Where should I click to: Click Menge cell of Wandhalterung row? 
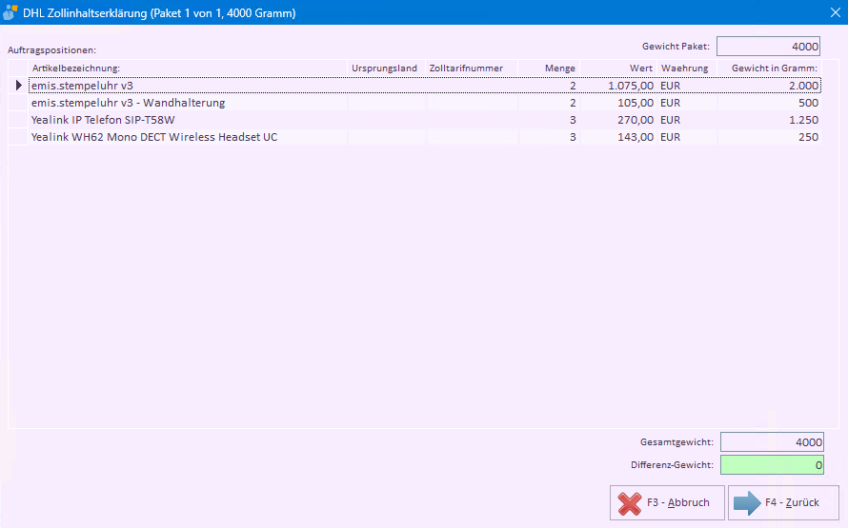(549, 103)
